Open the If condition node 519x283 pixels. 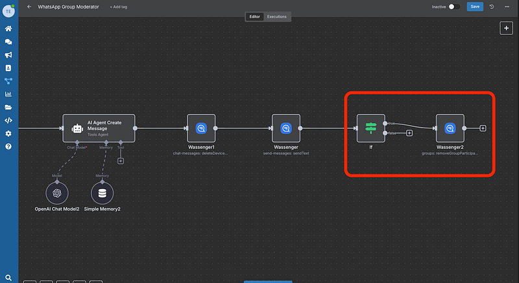point(370,128)
